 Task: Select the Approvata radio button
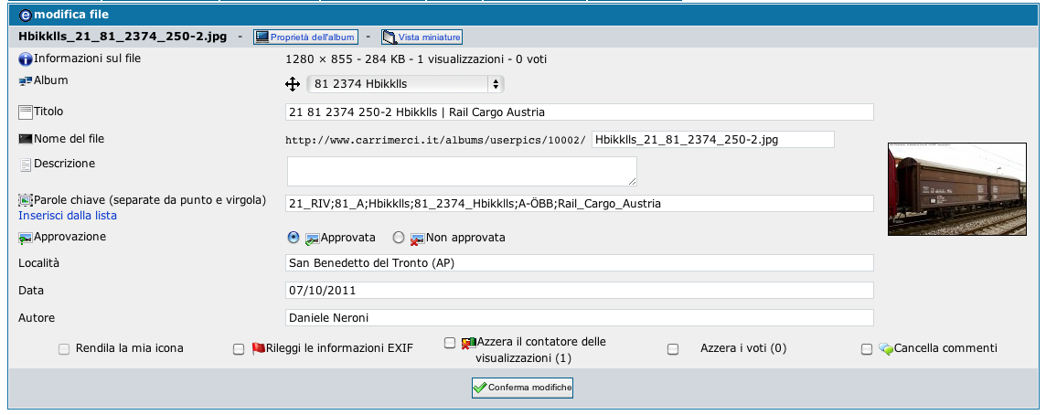tap(294, 238)
